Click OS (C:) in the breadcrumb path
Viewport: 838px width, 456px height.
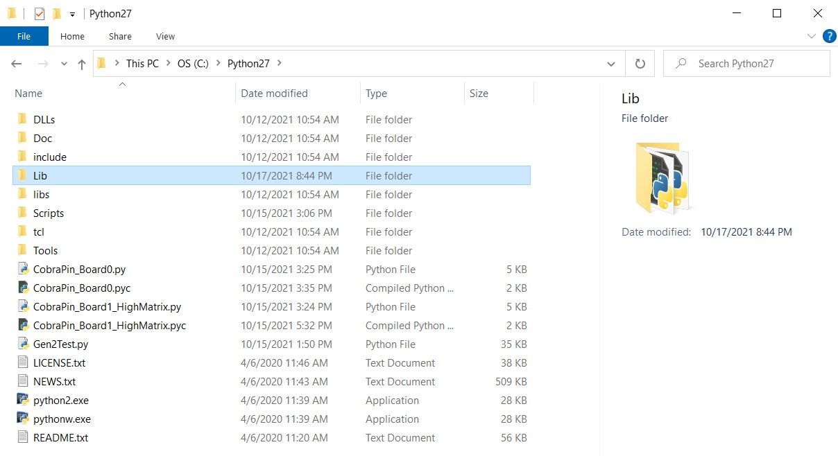tap(192, 64)
